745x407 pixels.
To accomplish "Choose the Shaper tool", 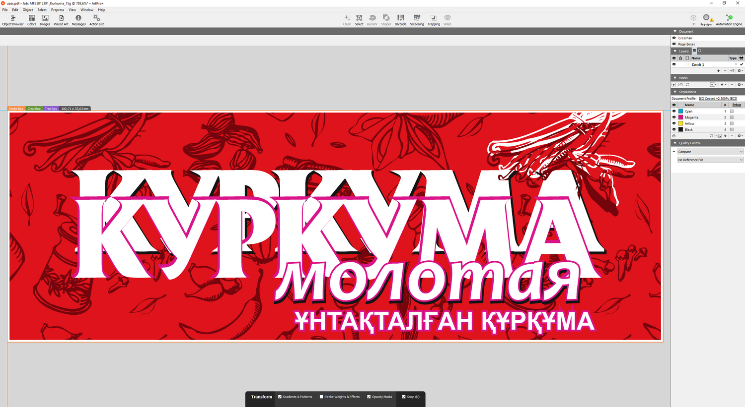I will (386, 20).
